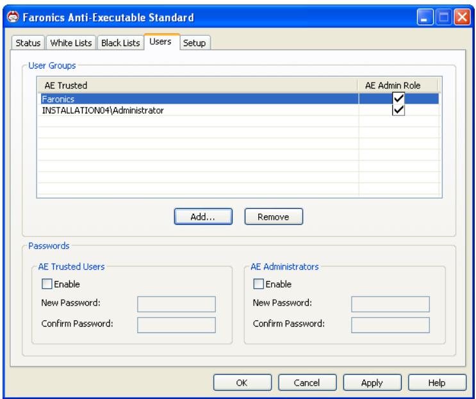
Task: Select the INSTALLATION04\Administrator row
Action: (x=240, y=110)
